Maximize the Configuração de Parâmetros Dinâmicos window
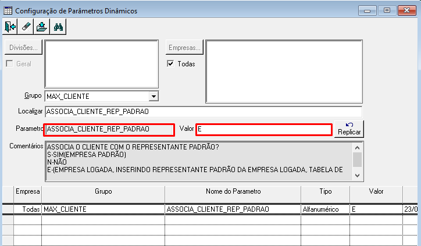The width and height of the screenshot is (421, 246). (x=387, y=10)
